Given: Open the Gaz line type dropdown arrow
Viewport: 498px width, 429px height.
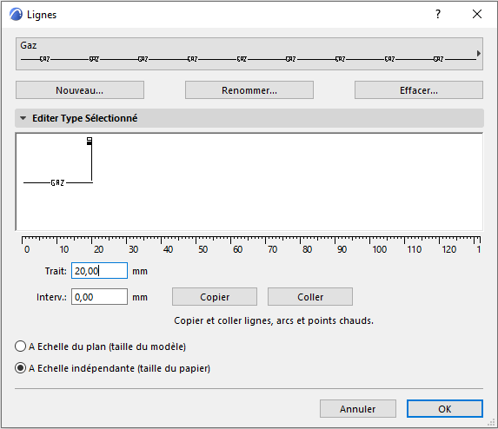Looking at the screenshot, I should (x=479, y=53).
